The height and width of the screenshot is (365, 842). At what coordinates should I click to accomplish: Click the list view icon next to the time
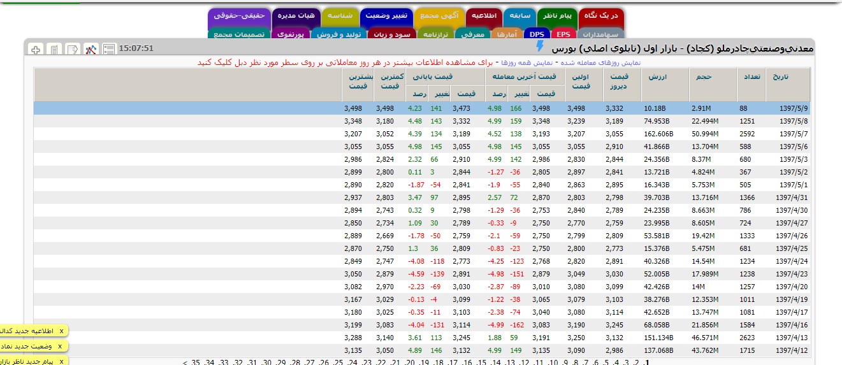(x=109, y=49)
